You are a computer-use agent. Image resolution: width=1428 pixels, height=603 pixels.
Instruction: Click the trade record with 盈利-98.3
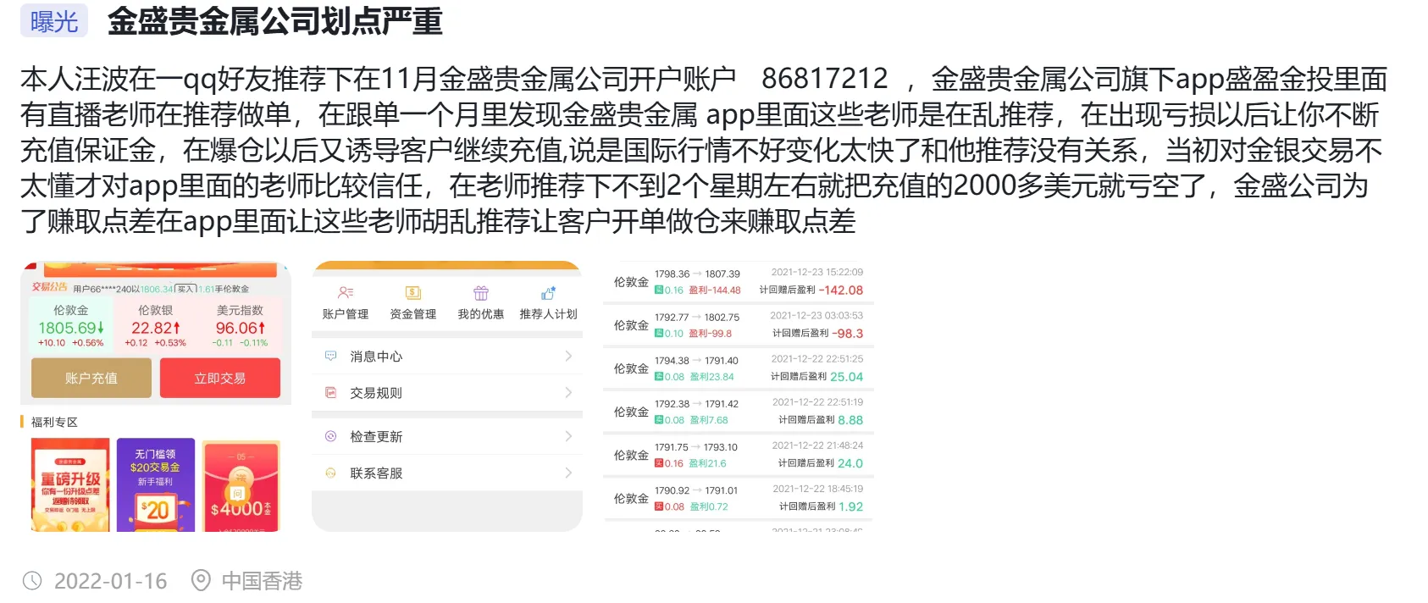[x=739, y=325]
